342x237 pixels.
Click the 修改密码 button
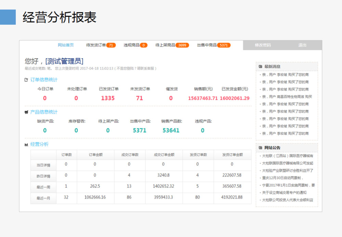coord(263,45)
